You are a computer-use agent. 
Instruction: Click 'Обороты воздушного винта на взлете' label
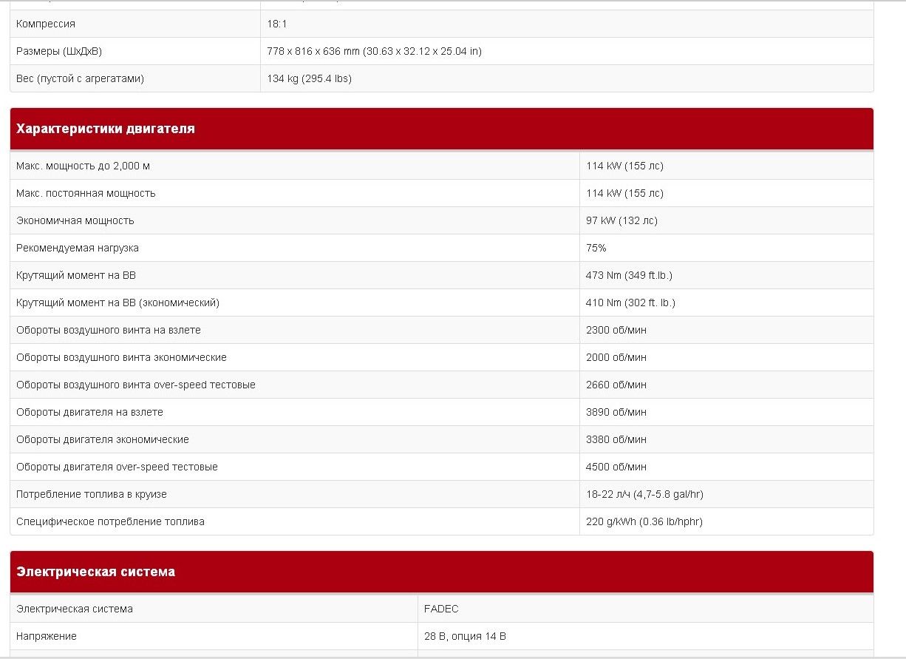[x=109, y=330]
